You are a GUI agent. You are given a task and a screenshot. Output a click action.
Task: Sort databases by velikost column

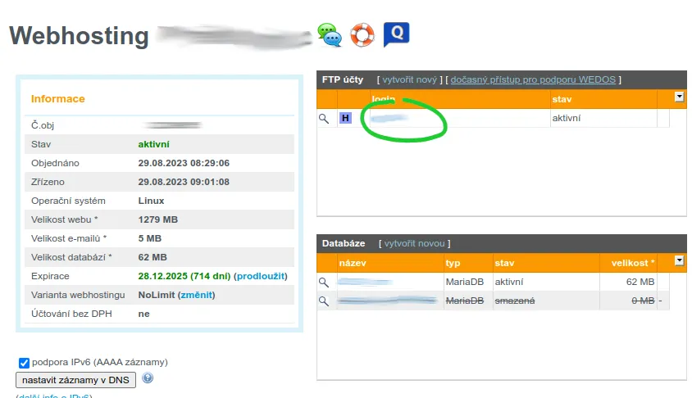(x=632, y=263)
